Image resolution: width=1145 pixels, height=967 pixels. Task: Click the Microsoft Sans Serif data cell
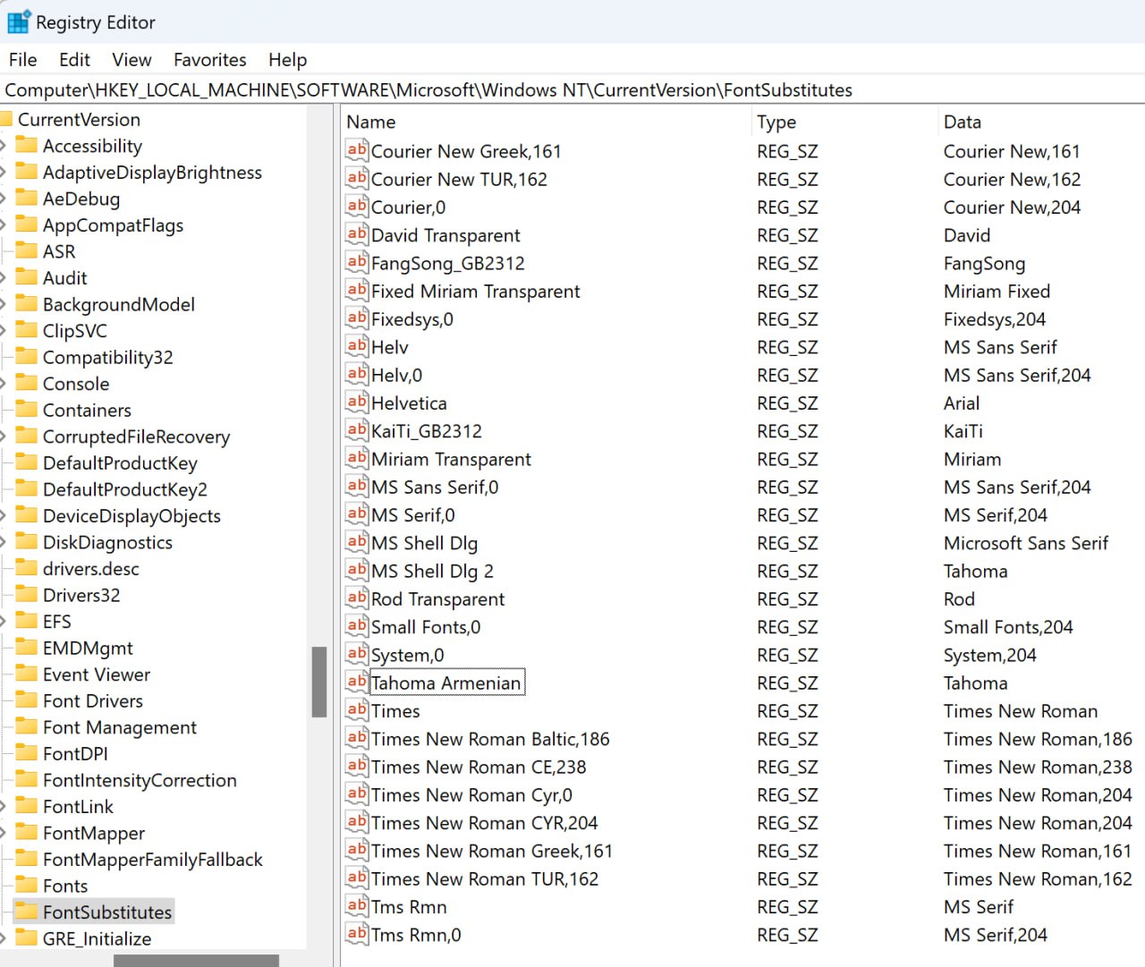1026,542
